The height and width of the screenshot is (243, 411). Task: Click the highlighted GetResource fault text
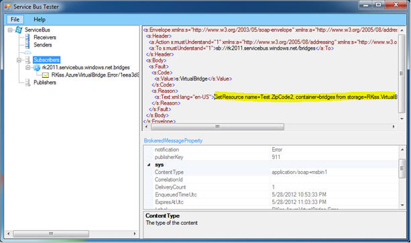tap(305, 97)
